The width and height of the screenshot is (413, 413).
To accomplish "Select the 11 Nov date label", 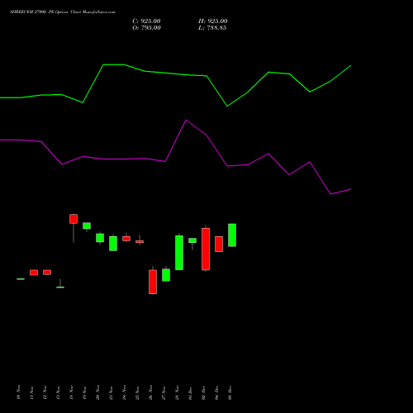I will coord(31,392).
